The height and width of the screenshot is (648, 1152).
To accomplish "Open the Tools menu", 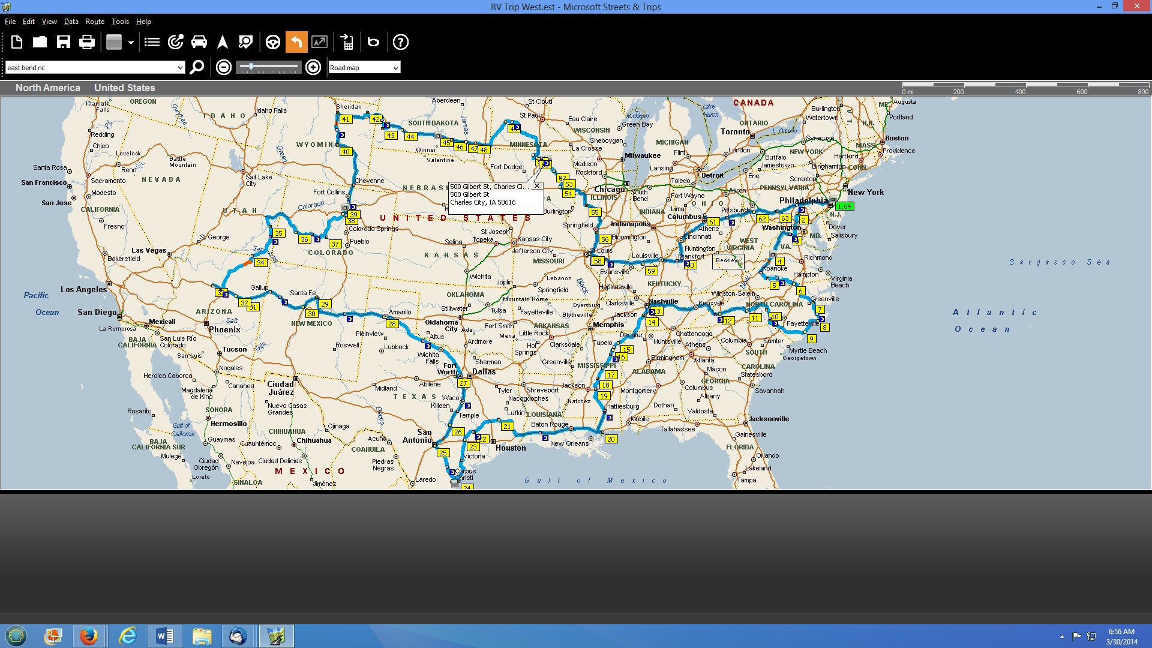I will click(120, 22).
